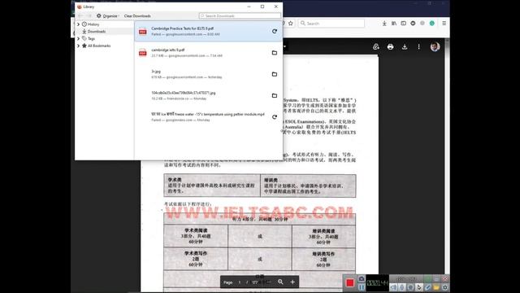Screen dimensions: 520x293
Task: Click the browser Search box
Action: (x=331, y=24)
